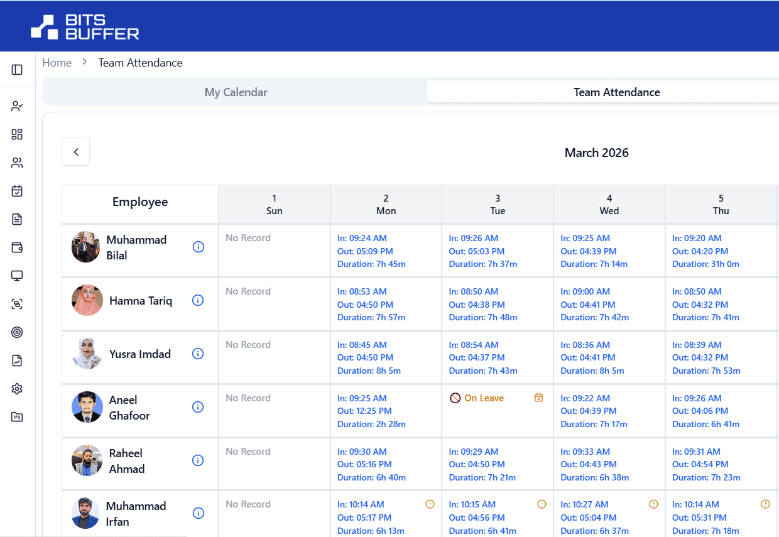Click the 4 Wed column header
Screen dimensions: 779x537
click(609, 204)
